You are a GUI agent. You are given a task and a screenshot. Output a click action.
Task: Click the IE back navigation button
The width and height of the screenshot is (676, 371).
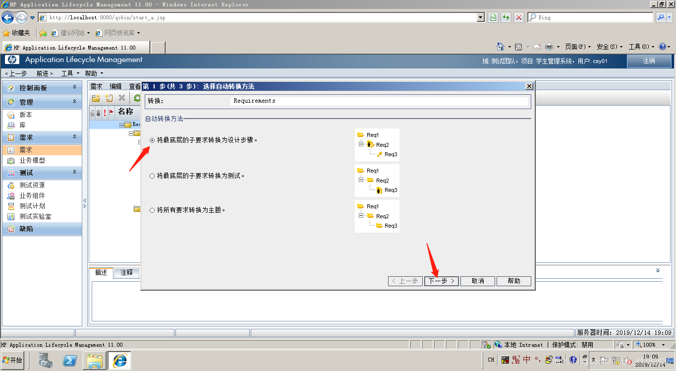(7, 17)
